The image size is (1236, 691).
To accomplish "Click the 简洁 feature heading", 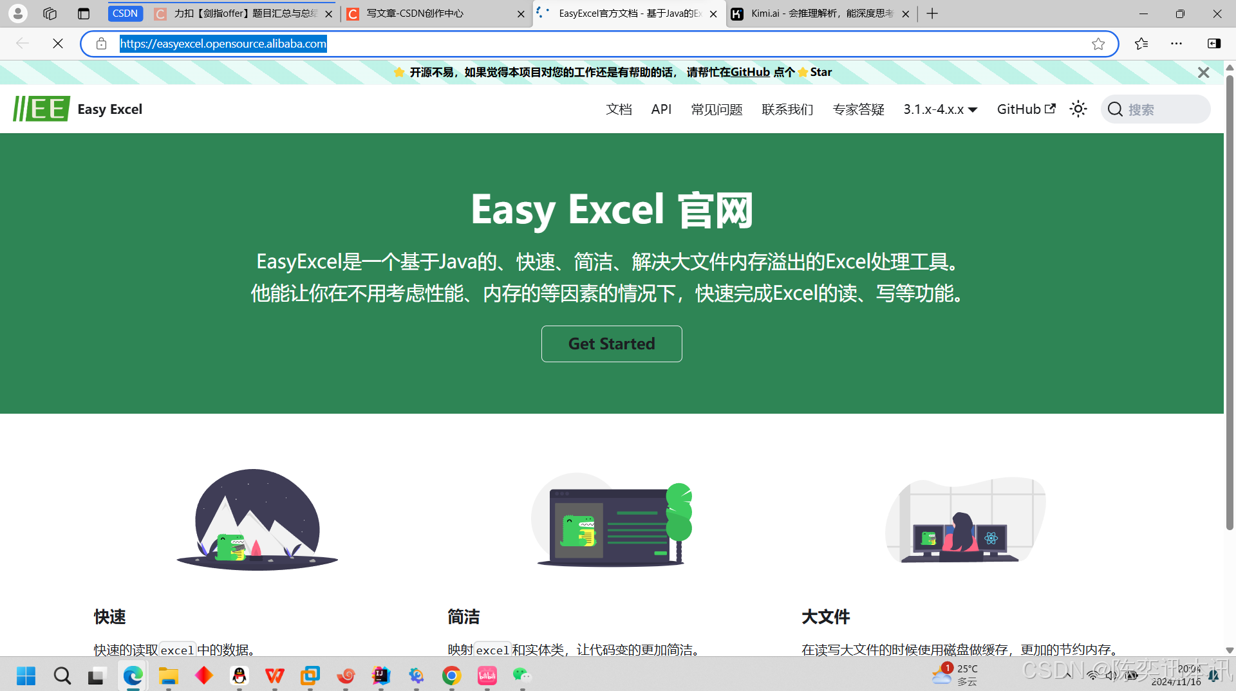I will pos(464,616).
